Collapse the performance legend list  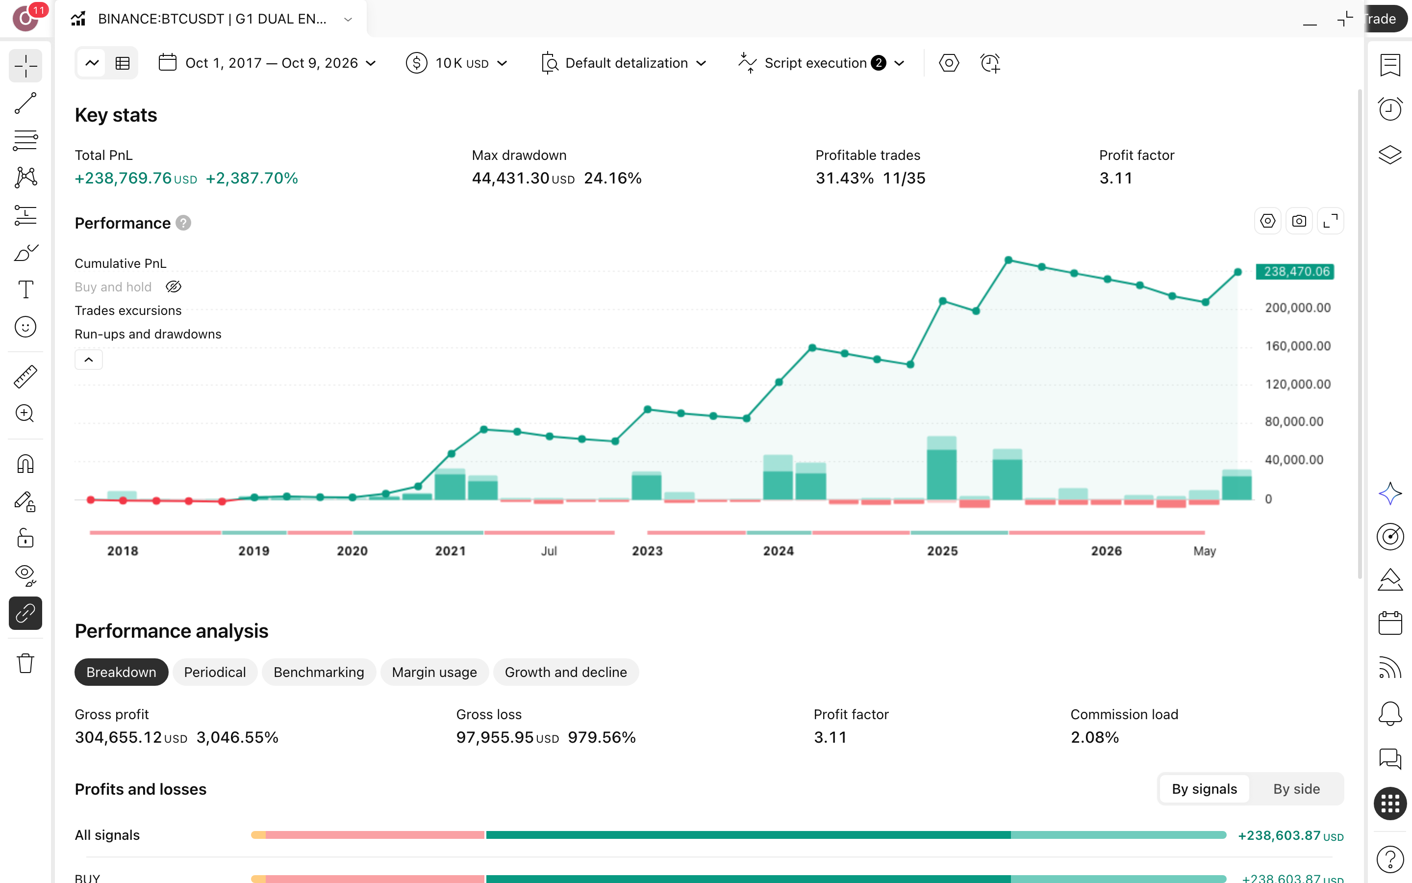pyautogui.click(x=89, y=360)
